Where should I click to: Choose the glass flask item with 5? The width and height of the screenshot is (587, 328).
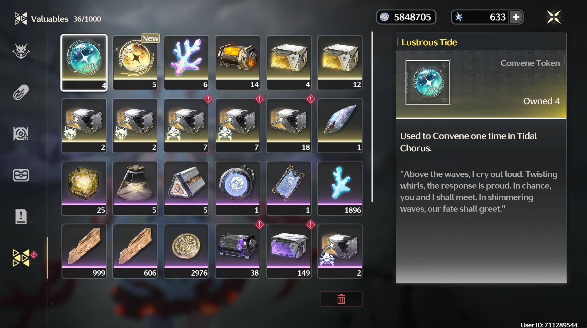click(x=135, y=188)
